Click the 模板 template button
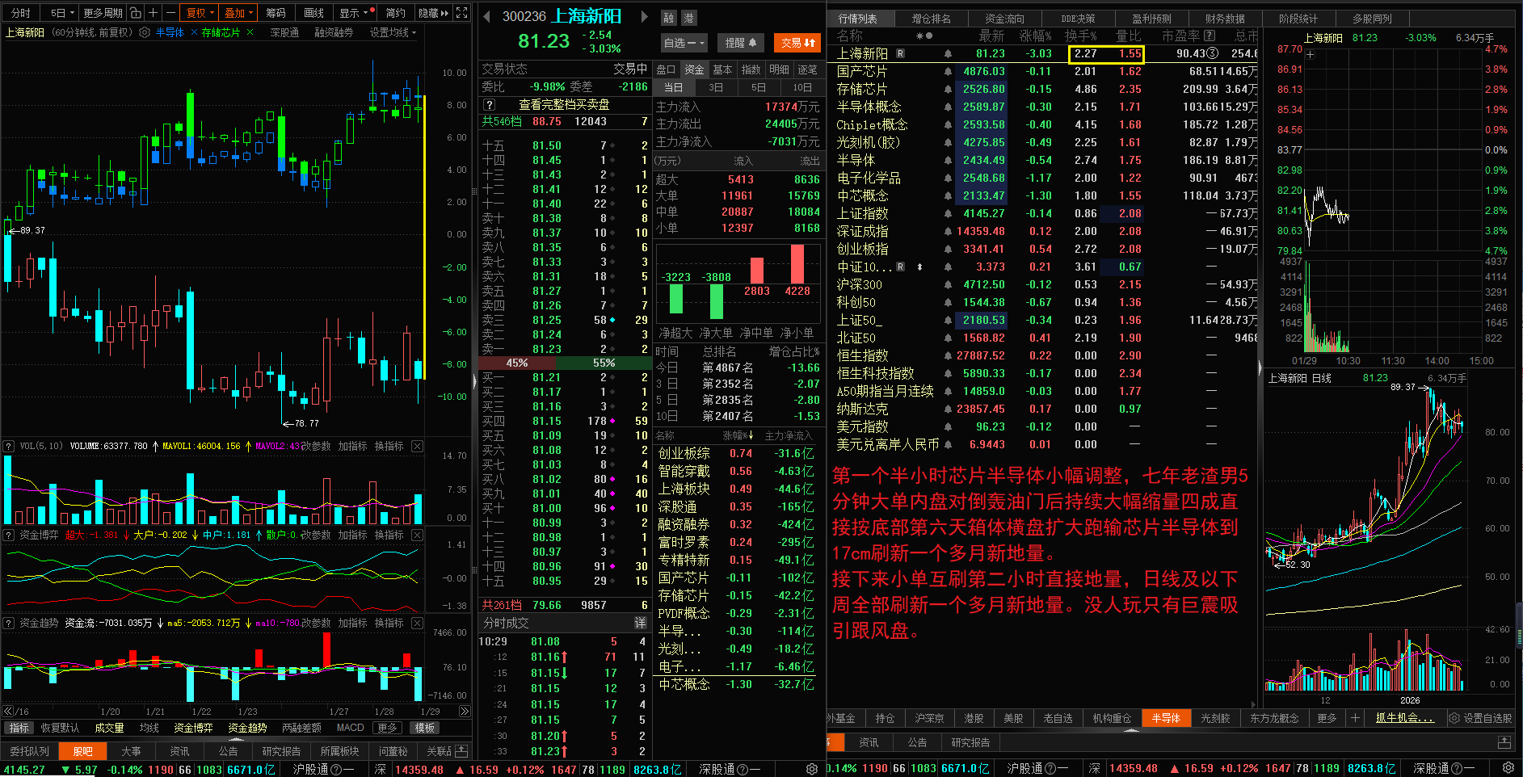 425,728
